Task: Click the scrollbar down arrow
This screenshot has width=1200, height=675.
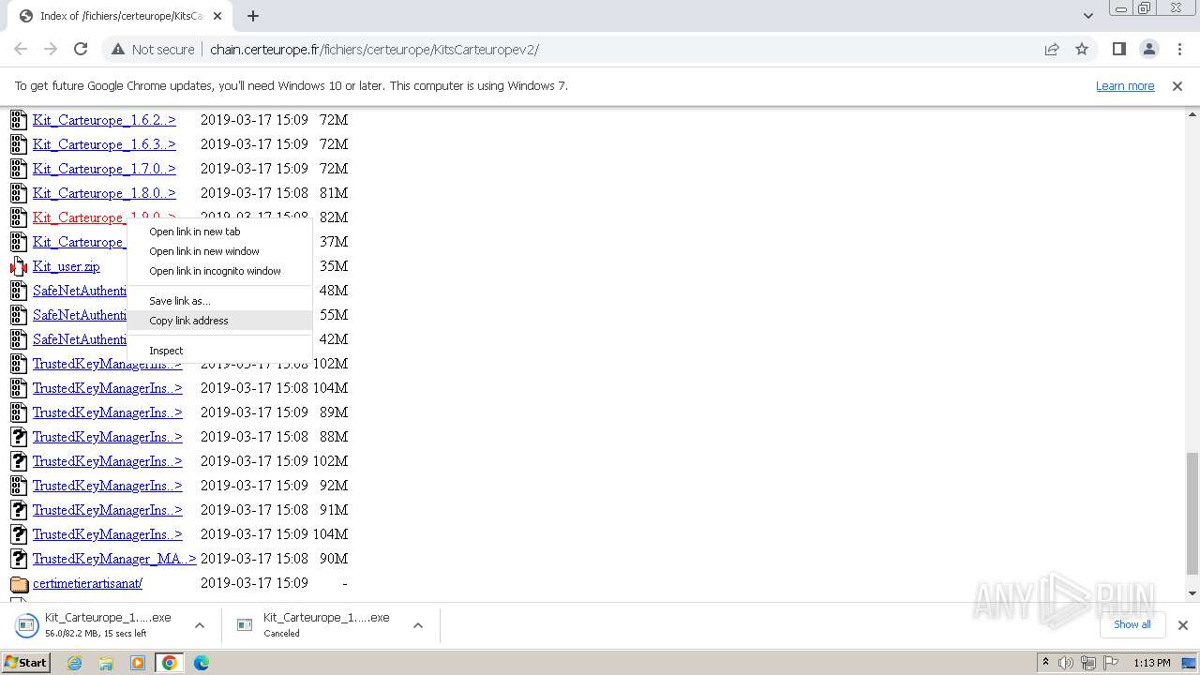Action: click(x=1192, y=593)
